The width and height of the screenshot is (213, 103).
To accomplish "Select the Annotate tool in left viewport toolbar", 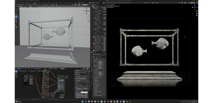I will [x=16, y=24].
